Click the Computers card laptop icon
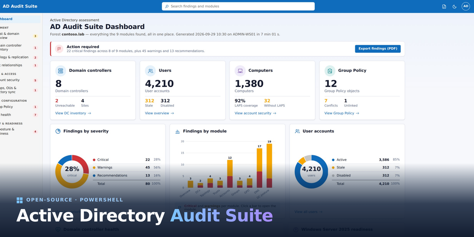 (x=240, y=71)
